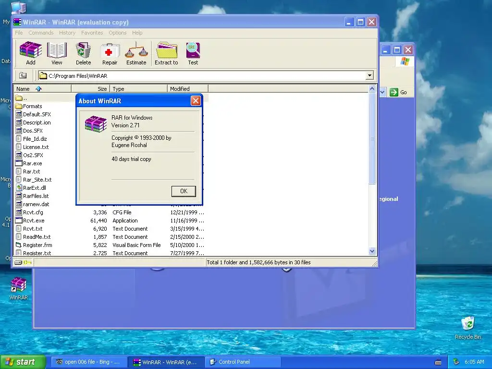Image resolution: width=492 pixels, height=369 pixels.
Task: Sort by Modified column header
Action: (188, 89)
